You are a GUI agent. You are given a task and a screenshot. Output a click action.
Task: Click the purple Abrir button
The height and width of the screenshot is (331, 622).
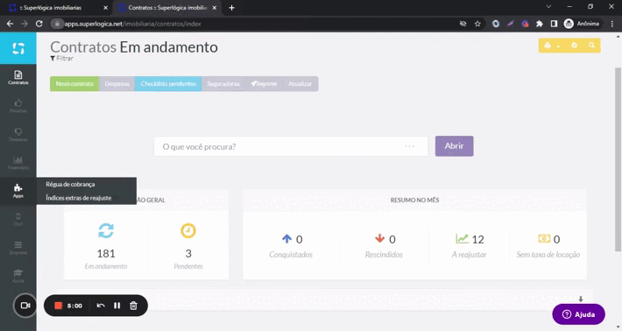[x=454, y=146]
